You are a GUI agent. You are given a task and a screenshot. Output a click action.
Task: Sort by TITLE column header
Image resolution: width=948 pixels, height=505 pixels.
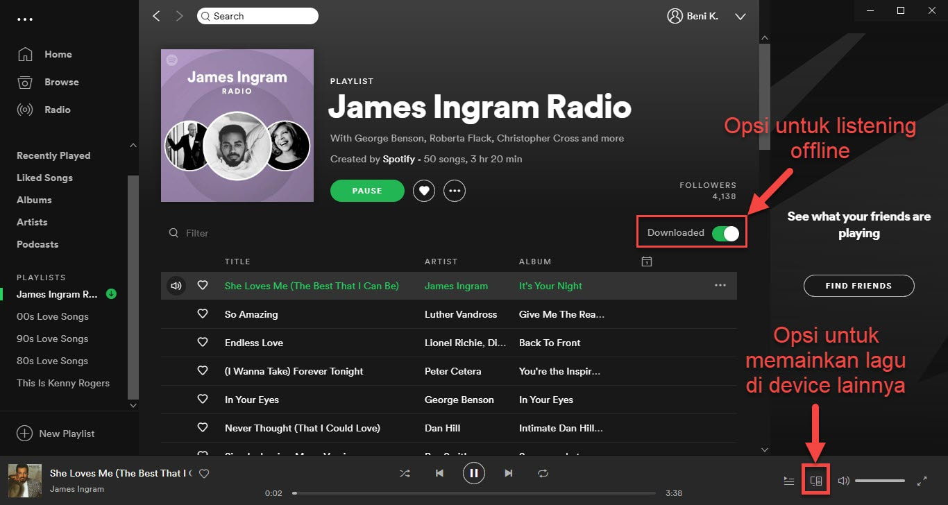(x=237, y=262)
